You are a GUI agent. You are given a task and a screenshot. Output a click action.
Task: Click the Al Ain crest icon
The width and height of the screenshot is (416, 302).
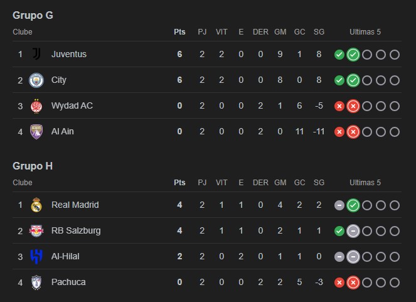[x=36, y=132]
